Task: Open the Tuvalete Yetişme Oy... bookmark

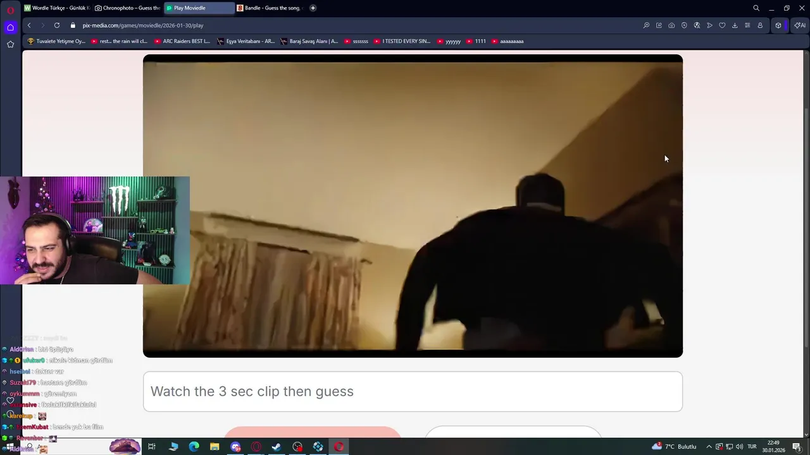Action: (56, 41)
